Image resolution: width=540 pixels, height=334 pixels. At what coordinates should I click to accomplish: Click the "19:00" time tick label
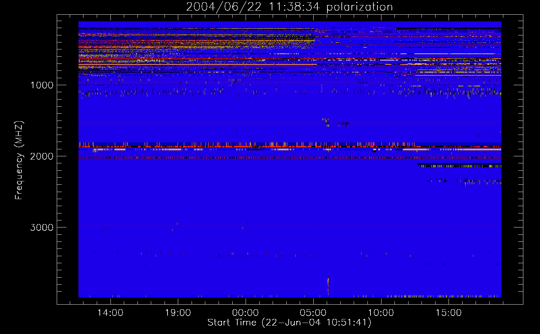[x=178, y=313]
